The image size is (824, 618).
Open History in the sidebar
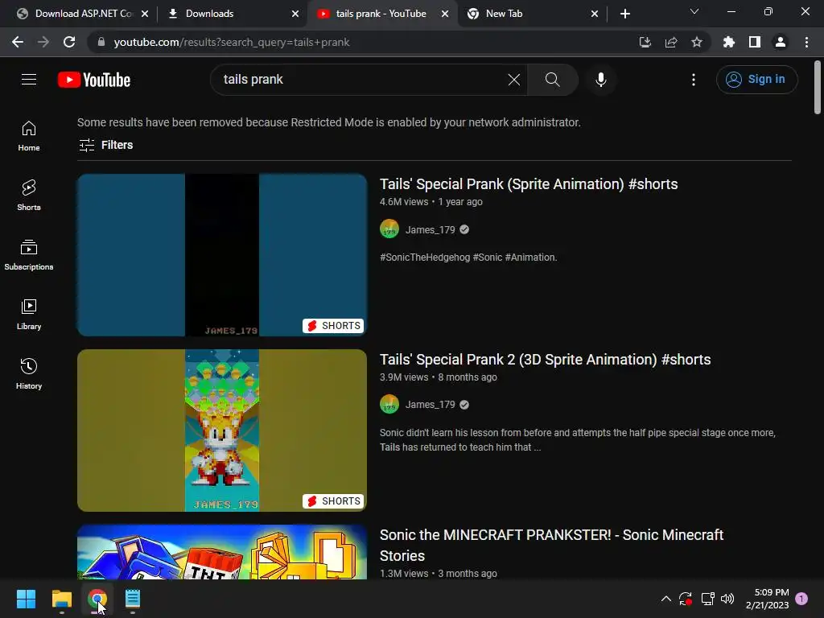pos(29,373)
